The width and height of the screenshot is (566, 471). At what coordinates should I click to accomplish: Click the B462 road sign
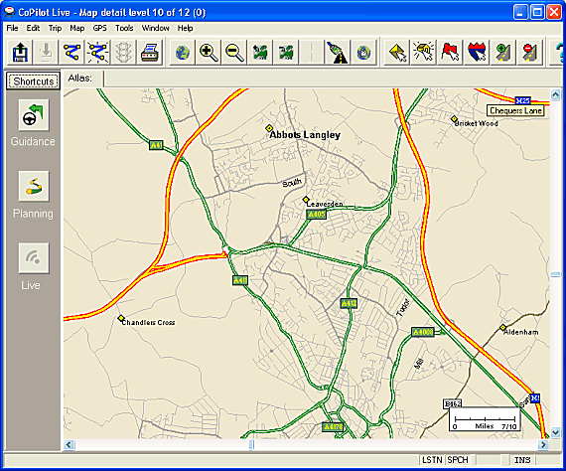click(x=452, y=403)
